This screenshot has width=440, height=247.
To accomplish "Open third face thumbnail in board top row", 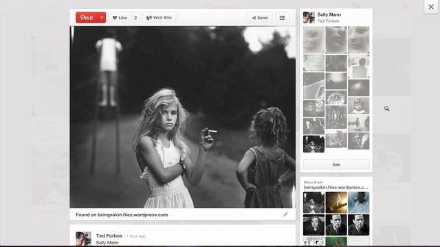I will (x=359, y=40).
